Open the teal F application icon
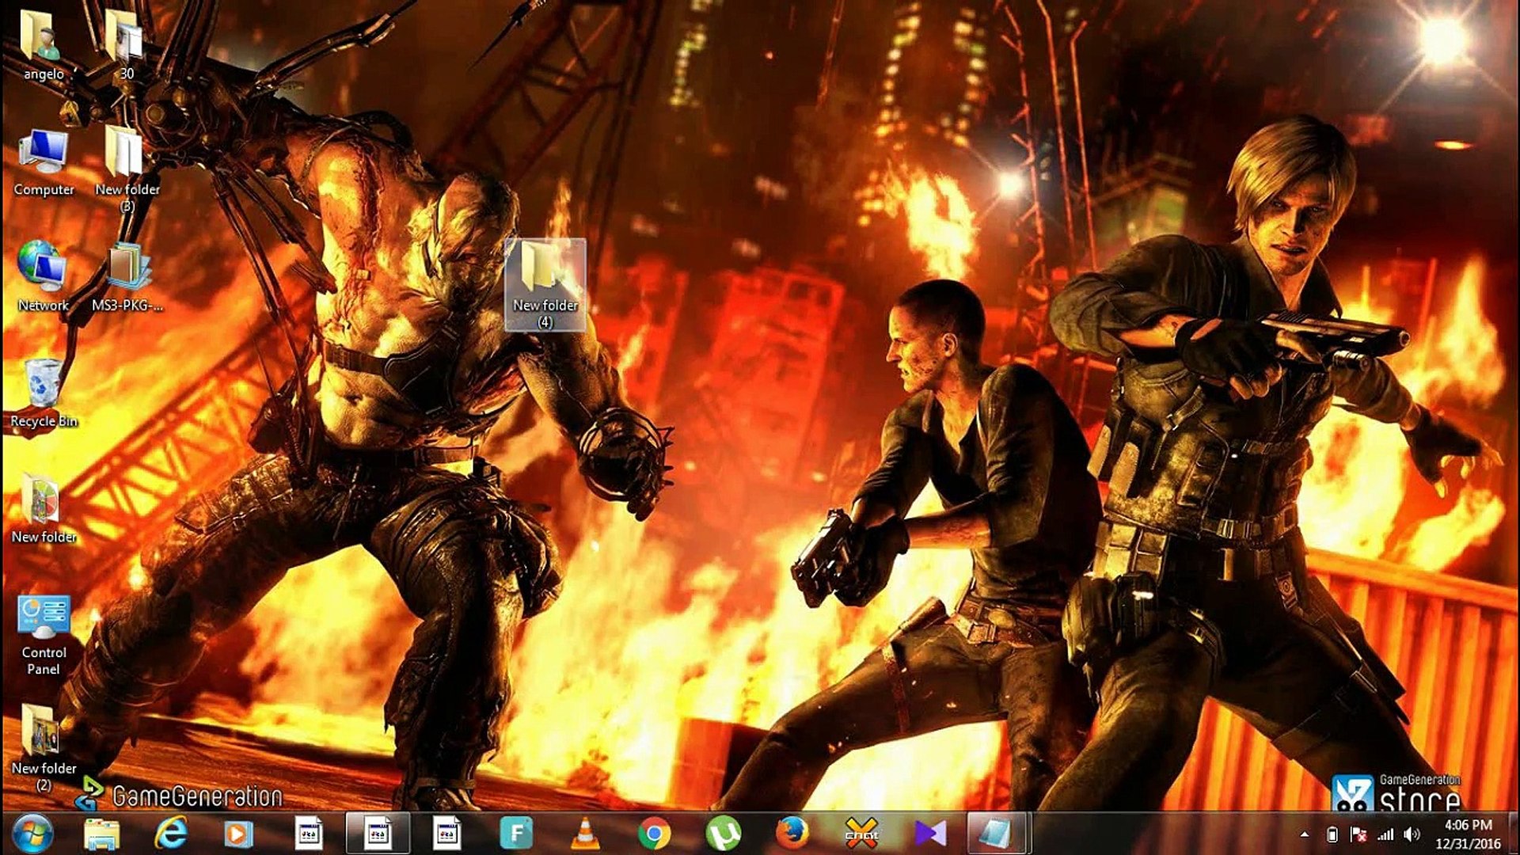Image resolution: width=1520 pixels, height=855 pixels. click(x=516, y=833)
